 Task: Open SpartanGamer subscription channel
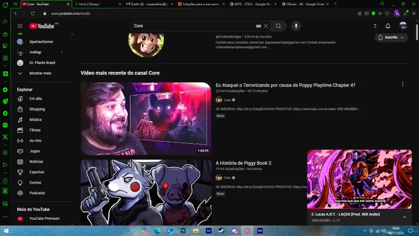(41, 42)
